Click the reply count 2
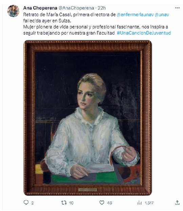The width and height of the screenshot is (183, 211). pyautogui.click(x=33, y=203)
